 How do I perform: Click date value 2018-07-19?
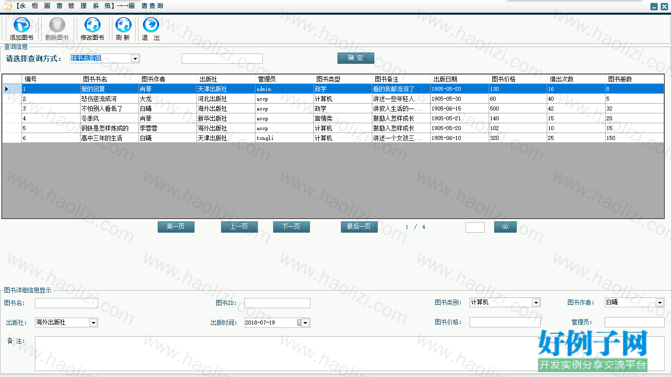pyautogui.click(x=260, y=323)
